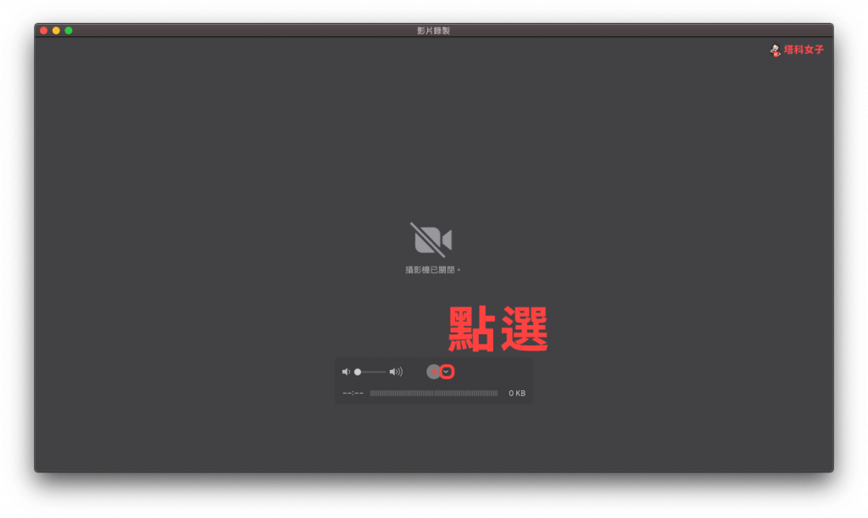
Task: Click the 攝影機已關閉 message text
Action: [x=431, y=270]
